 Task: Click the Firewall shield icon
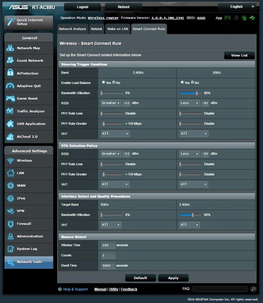pyautogui.click(x=10, y=224)
